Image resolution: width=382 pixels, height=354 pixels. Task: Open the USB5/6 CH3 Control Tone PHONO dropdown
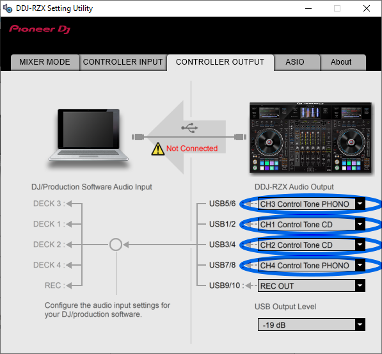coord(312,204)
